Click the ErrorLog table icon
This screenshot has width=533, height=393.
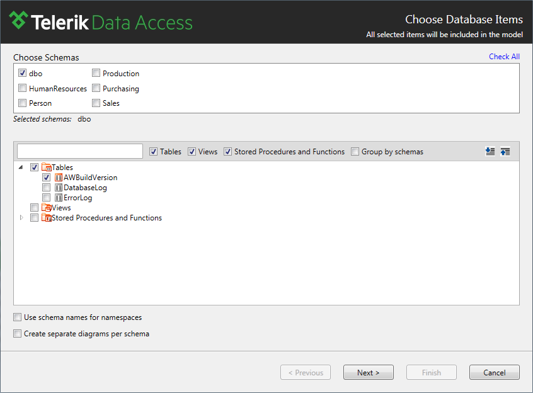click(59, 198)
